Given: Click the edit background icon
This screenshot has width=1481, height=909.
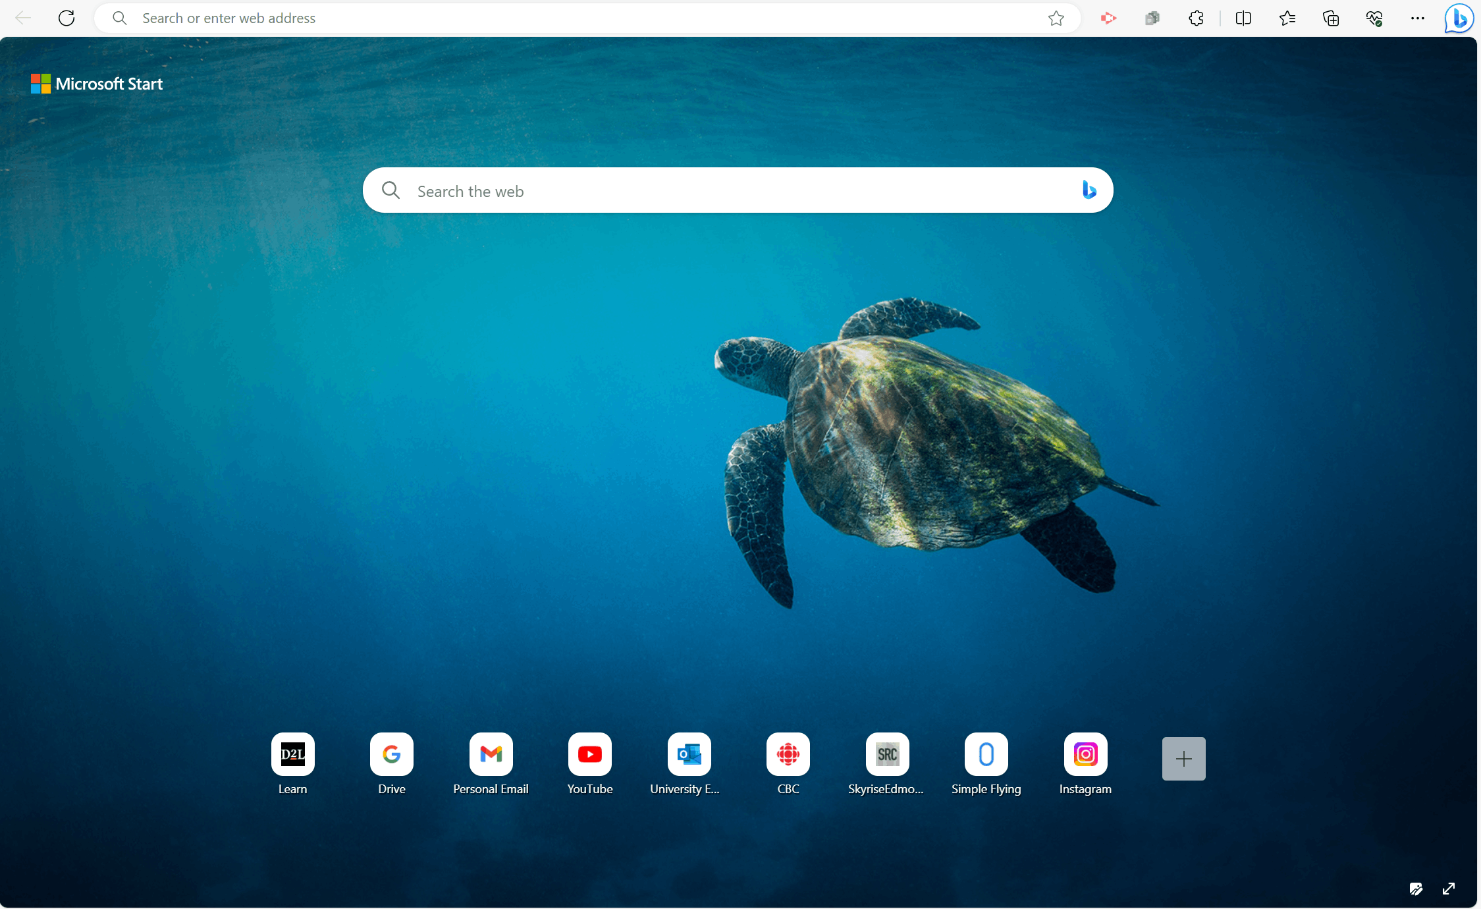Looking at the screenshot, I should tap(1416, 889).
